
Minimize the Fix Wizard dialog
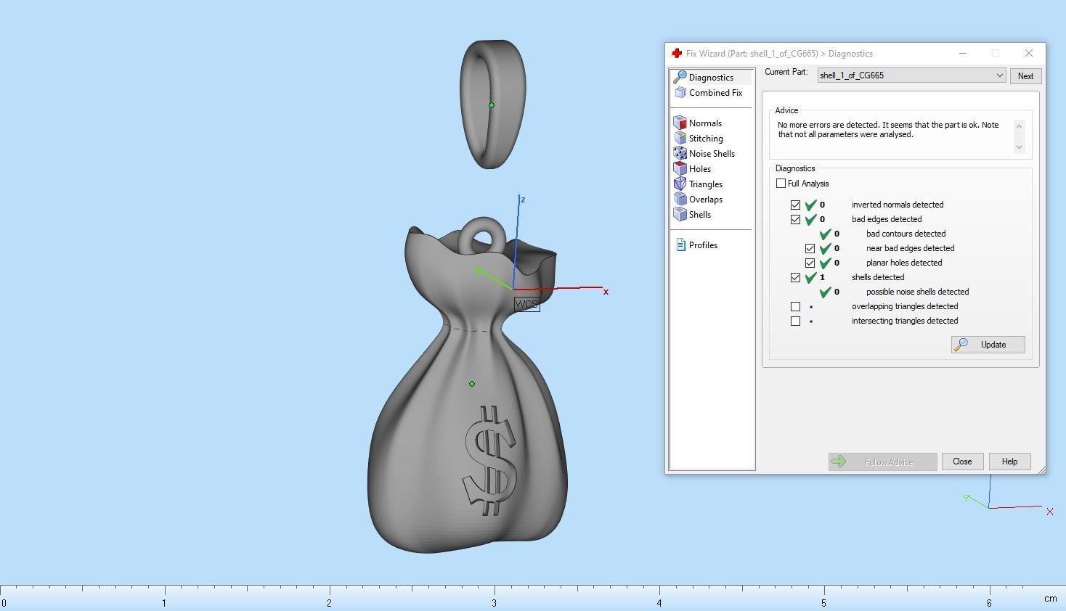(963, 54)
